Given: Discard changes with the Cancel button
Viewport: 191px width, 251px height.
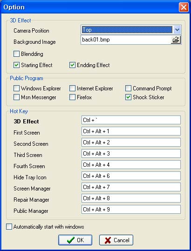Looking at the screenshot, I should pyautogui.click(x=116, y=240).
